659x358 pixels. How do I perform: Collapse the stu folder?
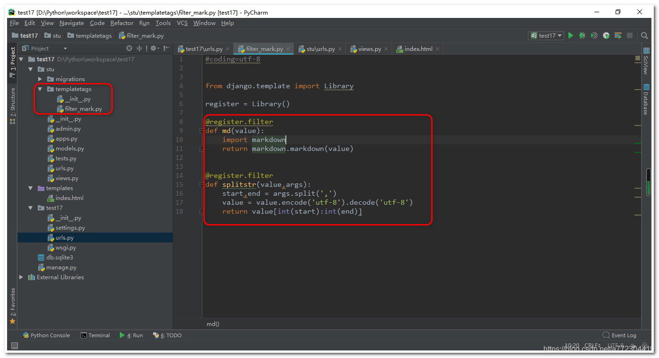(x=31, y=69)
